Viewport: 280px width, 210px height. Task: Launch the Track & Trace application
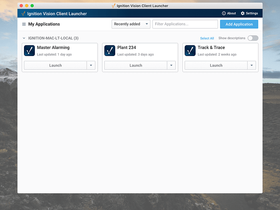(x=216, y=65)
